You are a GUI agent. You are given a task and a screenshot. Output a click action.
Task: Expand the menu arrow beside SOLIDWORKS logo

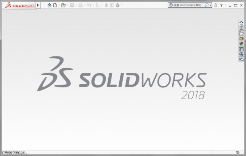38,5
